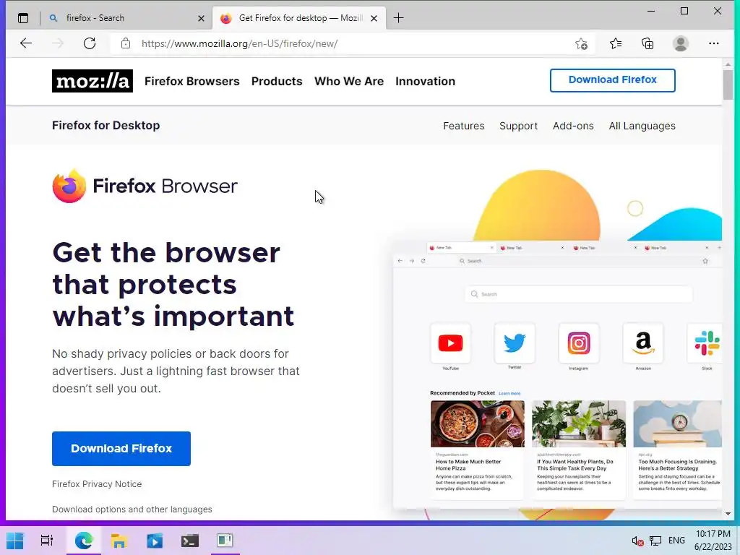Click the Microsoft Edge taskbar icon
The width and height of the screenshot is (740, 555).
click(84, 541)
